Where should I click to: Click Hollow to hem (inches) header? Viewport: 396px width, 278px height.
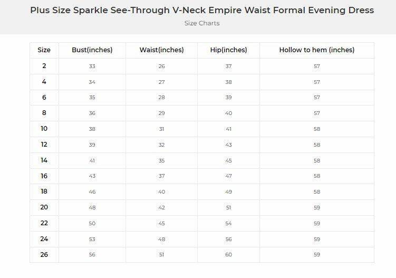(317, 50)
